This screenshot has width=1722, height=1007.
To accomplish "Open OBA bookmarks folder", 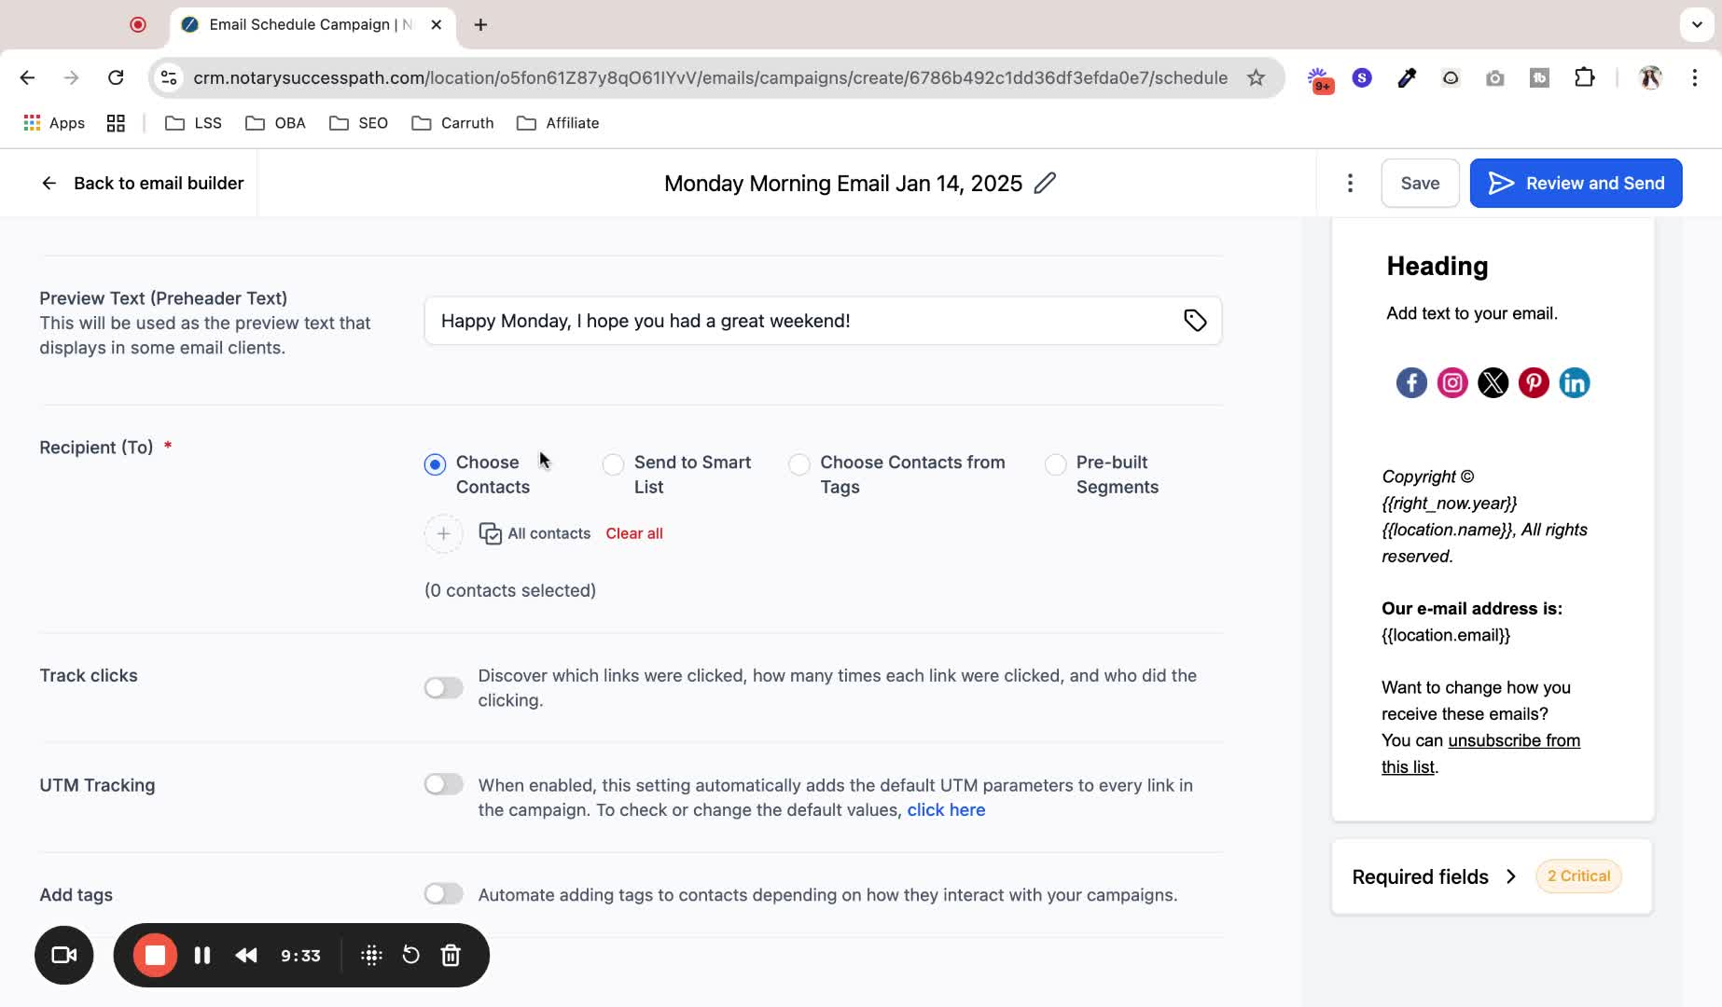I will (x=276, y=123).
